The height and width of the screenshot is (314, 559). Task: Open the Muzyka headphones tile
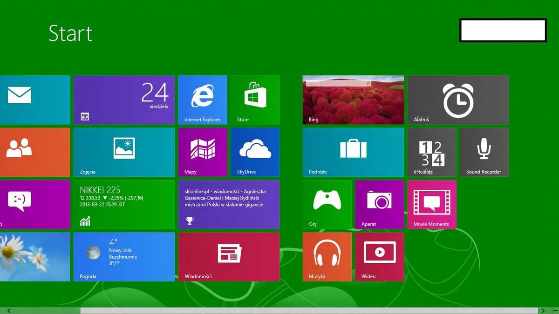click(x=327, y=257)
